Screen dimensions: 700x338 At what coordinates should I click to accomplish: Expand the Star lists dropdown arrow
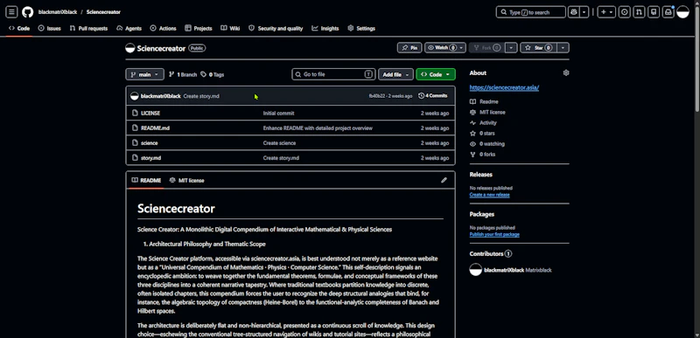[x=563, y=48]
